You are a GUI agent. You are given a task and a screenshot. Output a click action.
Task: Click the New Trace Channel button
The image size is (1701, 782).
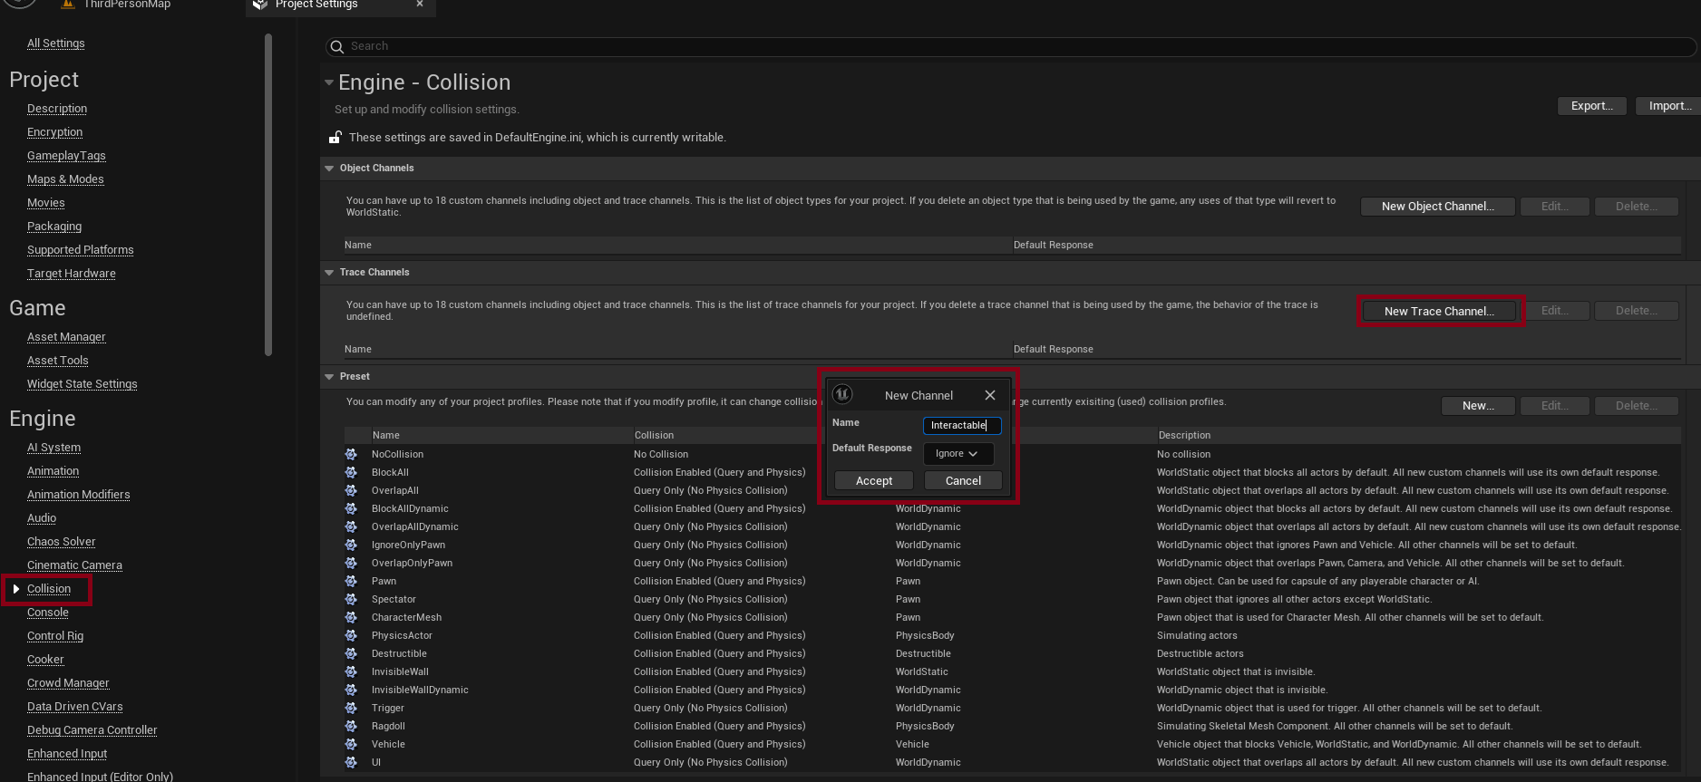(x=1439, y=311)
